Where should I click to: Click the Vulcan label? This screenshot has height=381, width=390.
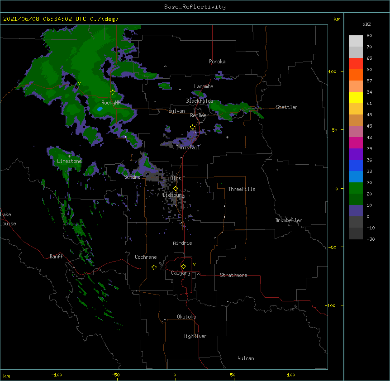coord(246,358)
